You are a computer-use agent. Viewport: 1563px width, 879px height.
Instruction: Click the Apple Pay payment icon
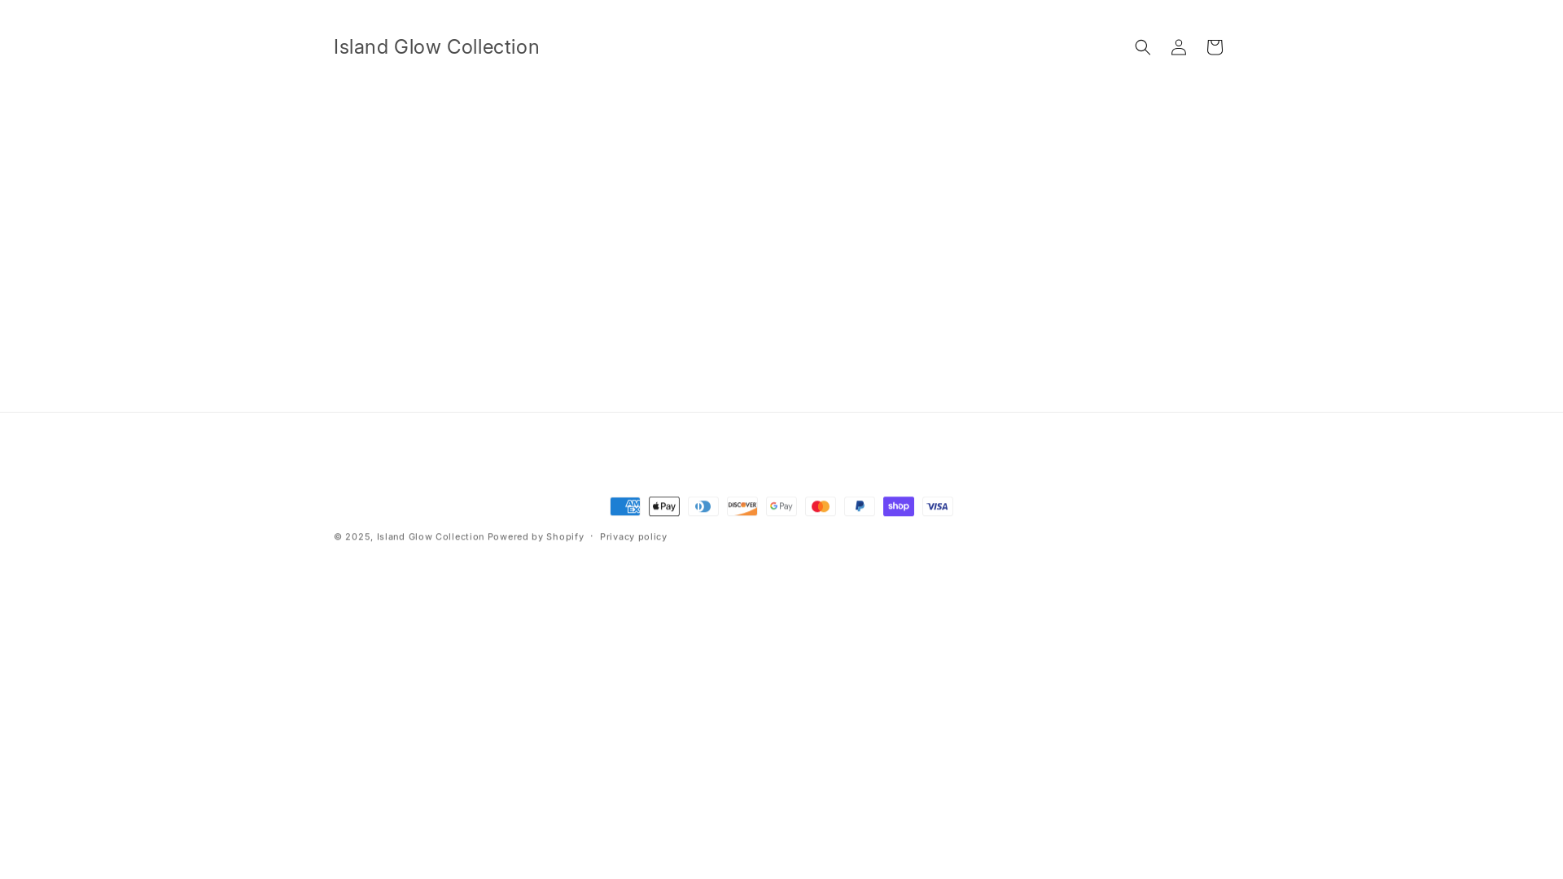tap(664, 506)
